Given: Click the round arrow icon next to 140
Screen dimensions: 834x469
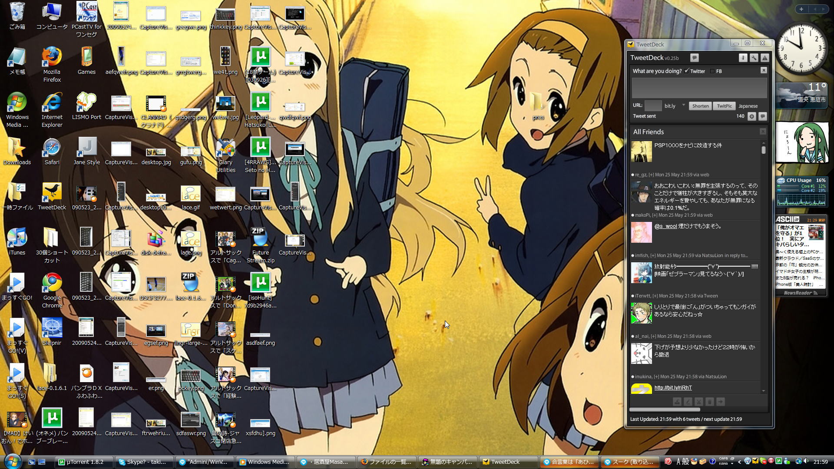Looking at the screenshot, I should click(751, 116).
